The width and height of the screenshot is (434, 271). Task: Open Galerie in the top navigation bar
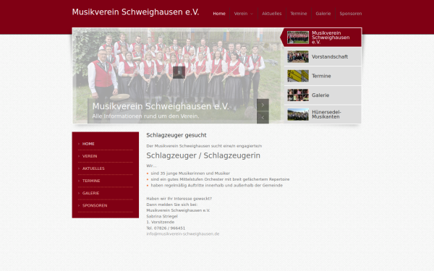coord(323,14)
